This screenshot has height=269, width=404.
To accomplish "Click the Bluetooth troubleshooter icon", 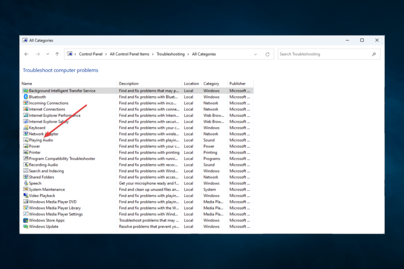I will tap(26, 97).
